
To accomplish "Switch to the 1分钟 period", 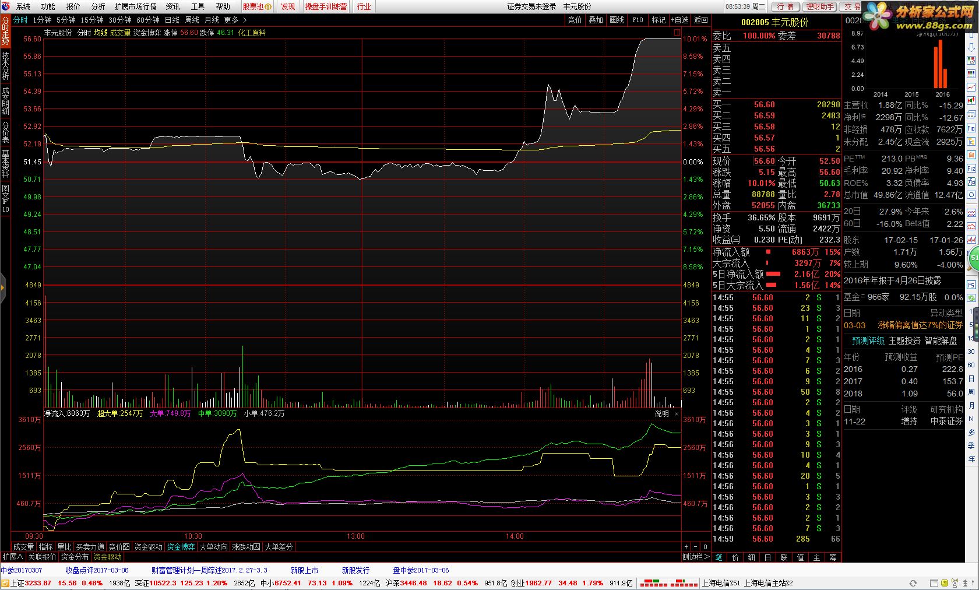I will point(43,20).
